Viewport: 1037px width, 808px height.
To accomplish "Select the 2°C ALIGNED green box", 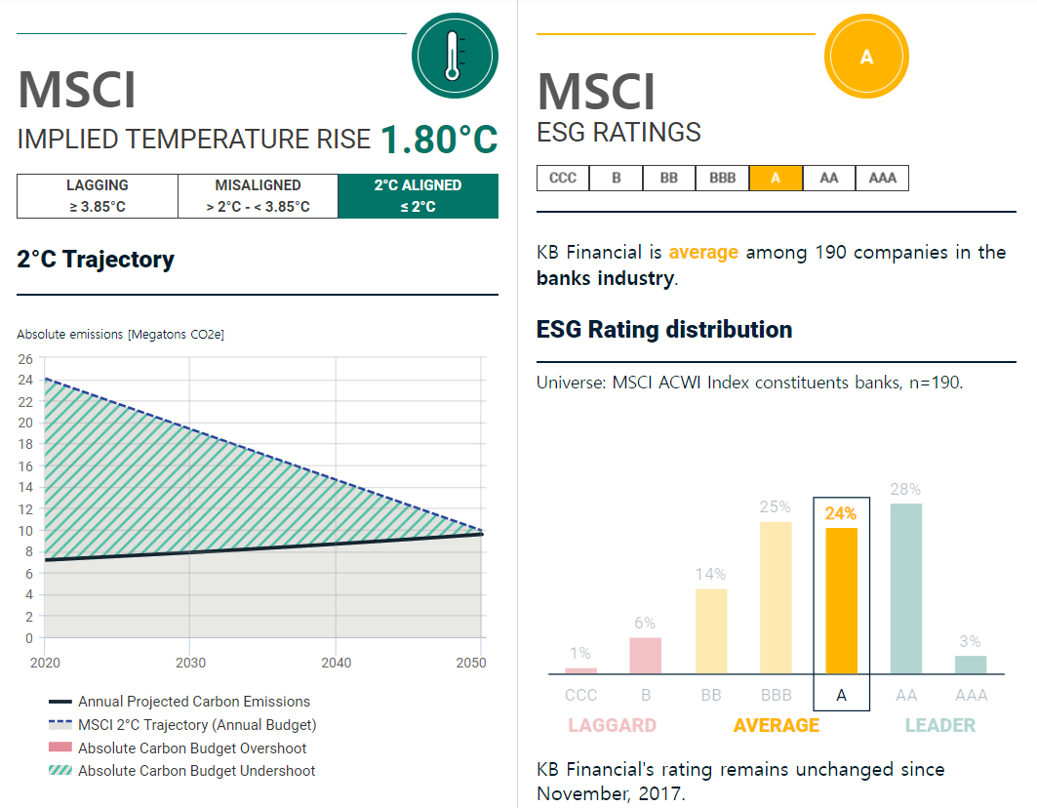I will click(x=418, y=196).
